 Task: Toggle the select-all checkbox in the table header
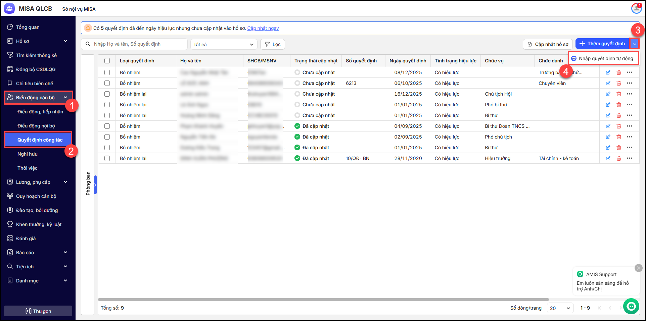pos(107,61)
